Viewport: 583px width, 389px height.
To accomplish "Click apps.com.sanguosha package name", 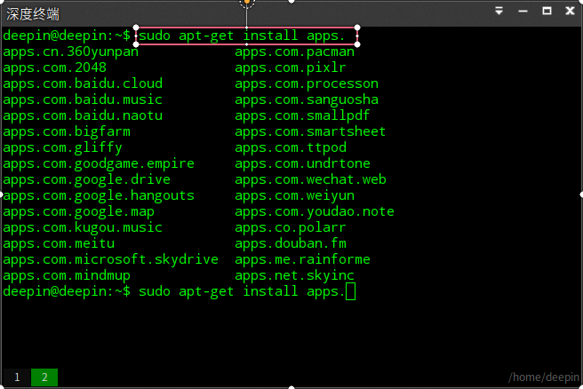I will coord(307,99).
